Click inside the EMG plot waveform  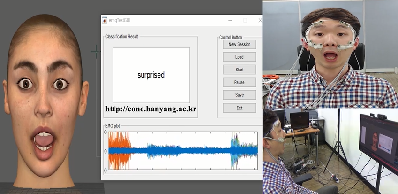tap(183, 151)
